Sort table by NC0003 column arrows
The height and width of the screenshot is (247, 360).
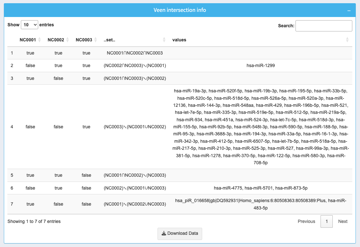96,40
